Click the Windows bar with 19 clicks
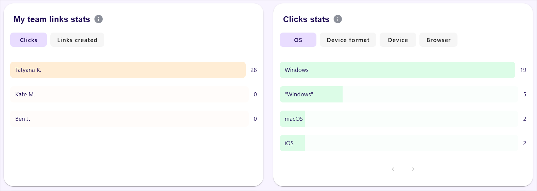Viewport: 537px width, 191px height. tap(397, 70)
